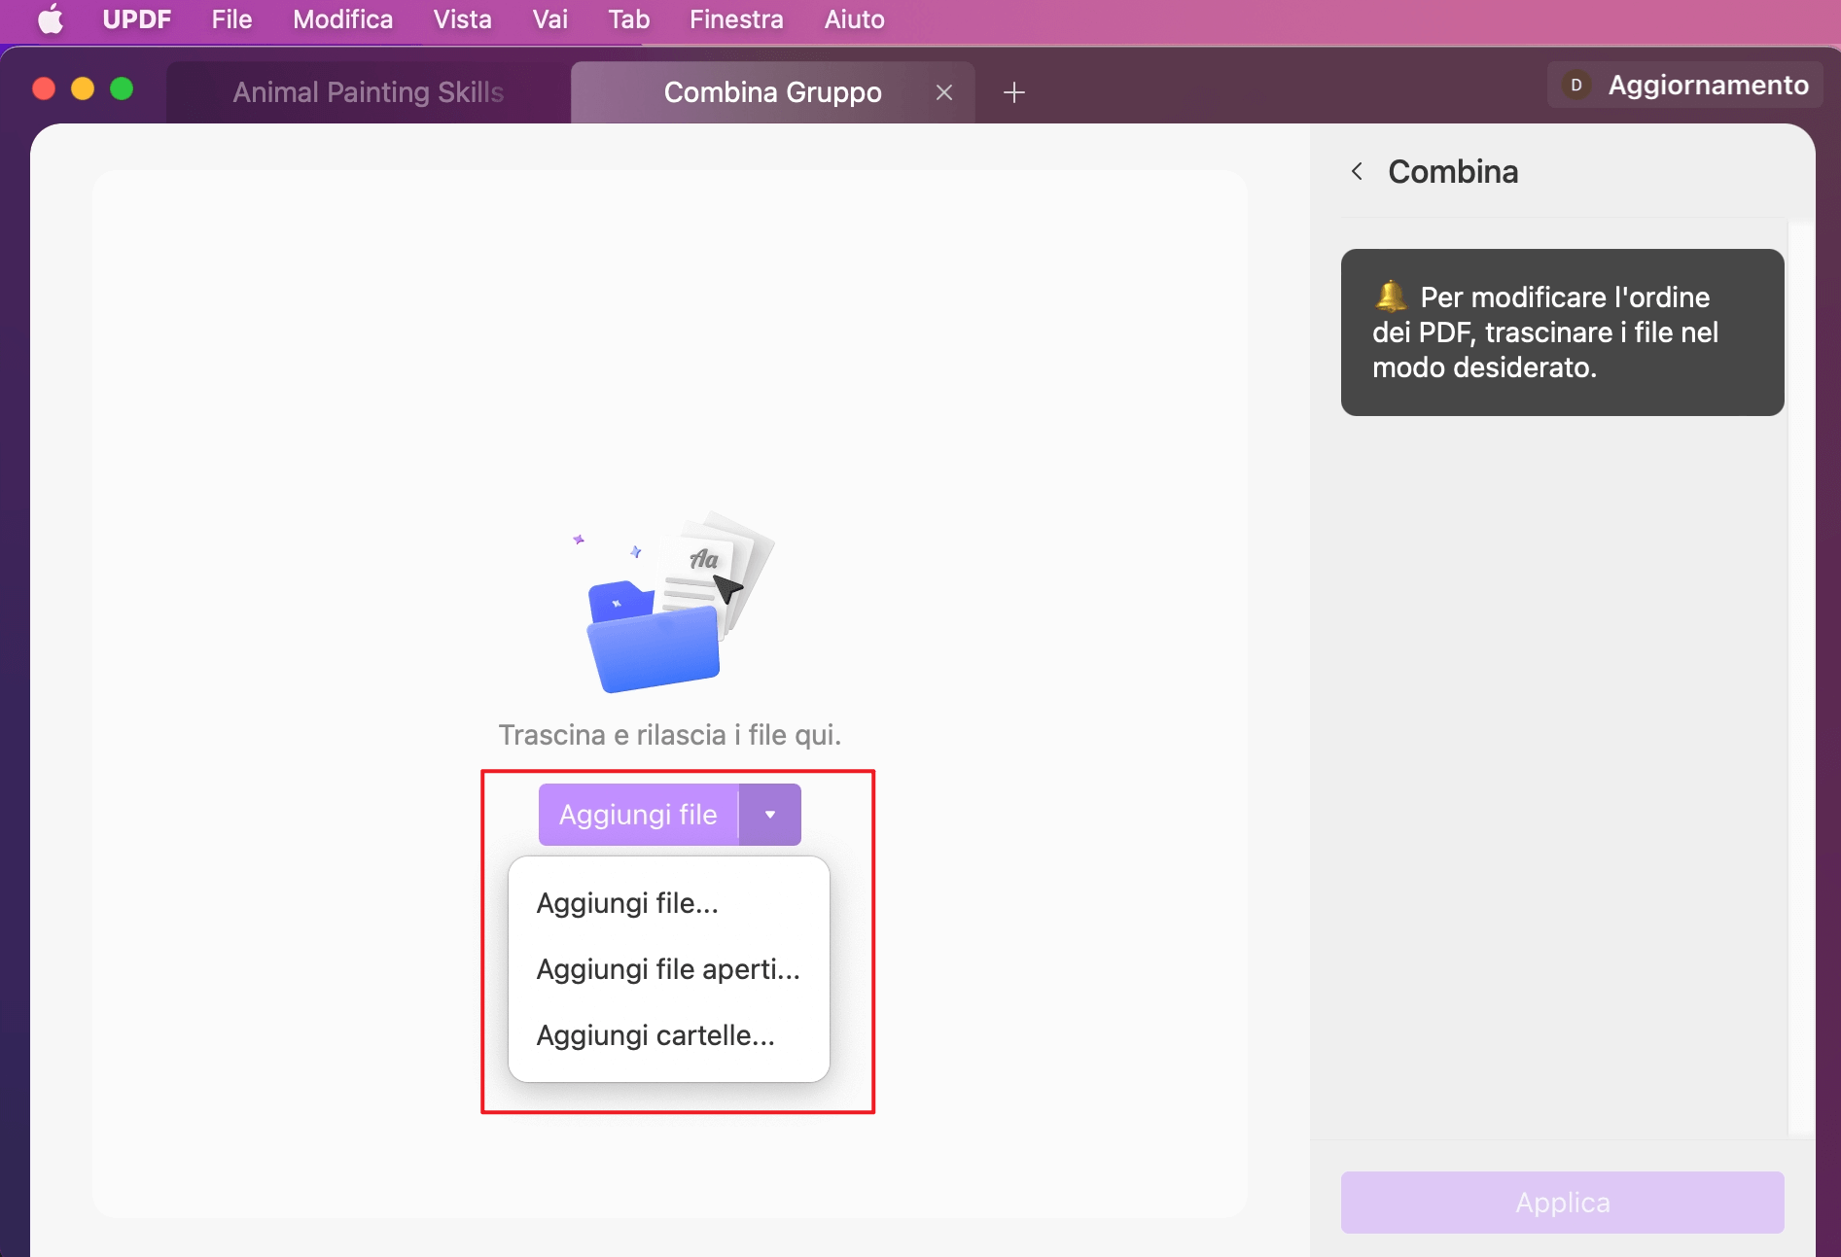The image size is (1841, 1257).
Task: Switch to Animal Painting Skills tab
Action: pyautogui.click(x=369, y=92)
